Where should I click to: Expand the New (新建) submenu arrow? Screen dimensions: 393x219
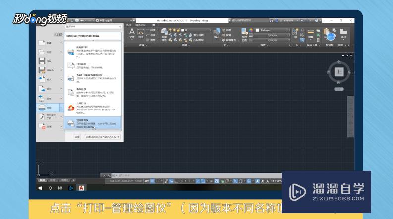coord(61,43)
